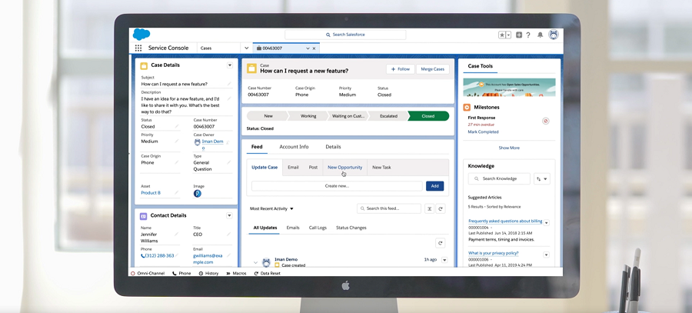Open the Knowledge sort options dropdown
The height and width of the screenshot is (313, 692).
pos(542,179)
